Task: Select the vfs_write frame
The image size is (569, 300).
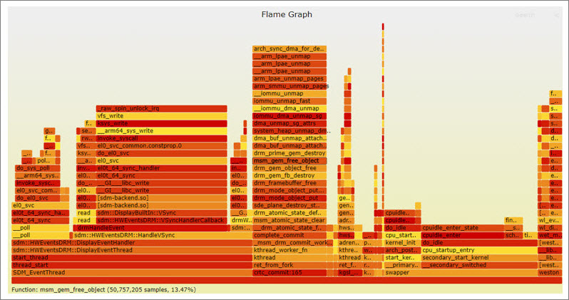Action: [x=161, y=115]
